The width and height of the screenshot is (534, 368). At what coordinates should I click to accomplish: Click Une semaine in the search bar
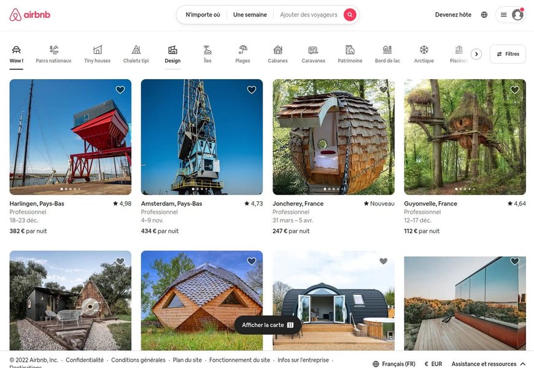(x=250, y=15)
